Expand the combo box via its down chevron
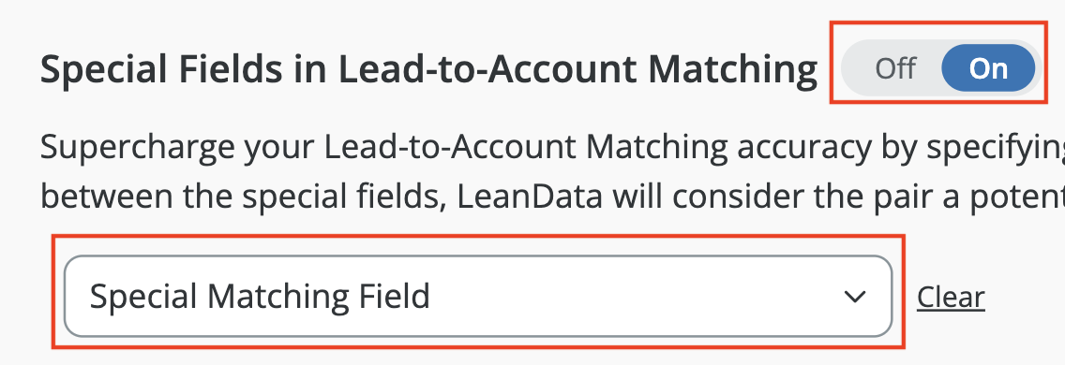The width and height of the screenshot is (1065, 365). point(854,297)
